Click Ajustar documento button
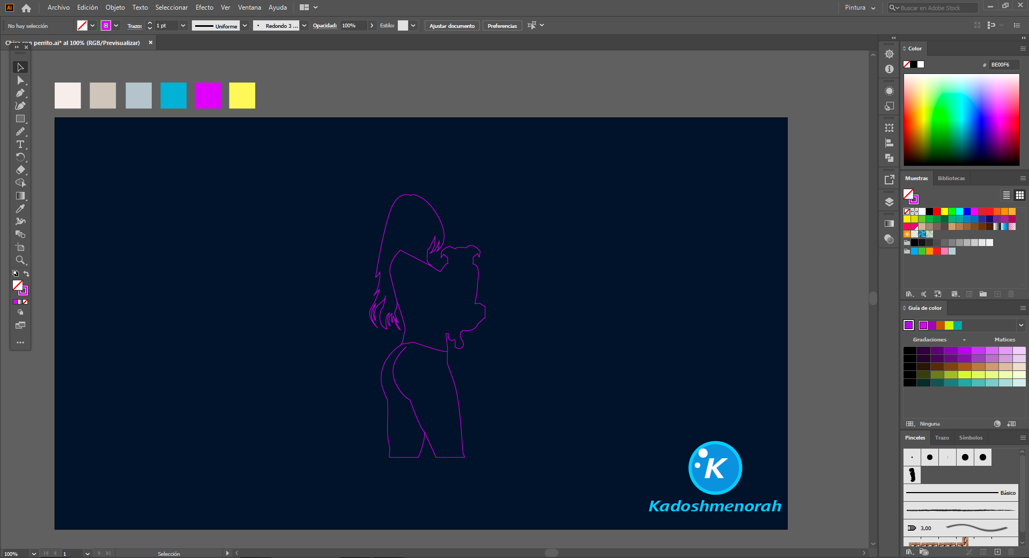Viewport: 1029px width, 558px height. pos(452,26)
